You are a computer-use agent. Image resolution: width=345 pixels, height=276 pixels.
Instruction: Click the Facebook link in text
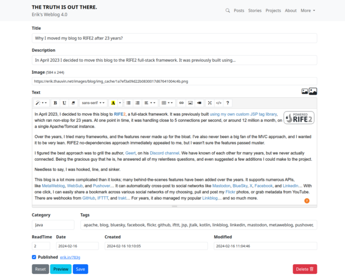pyautogui.click(x=263, y=186)
